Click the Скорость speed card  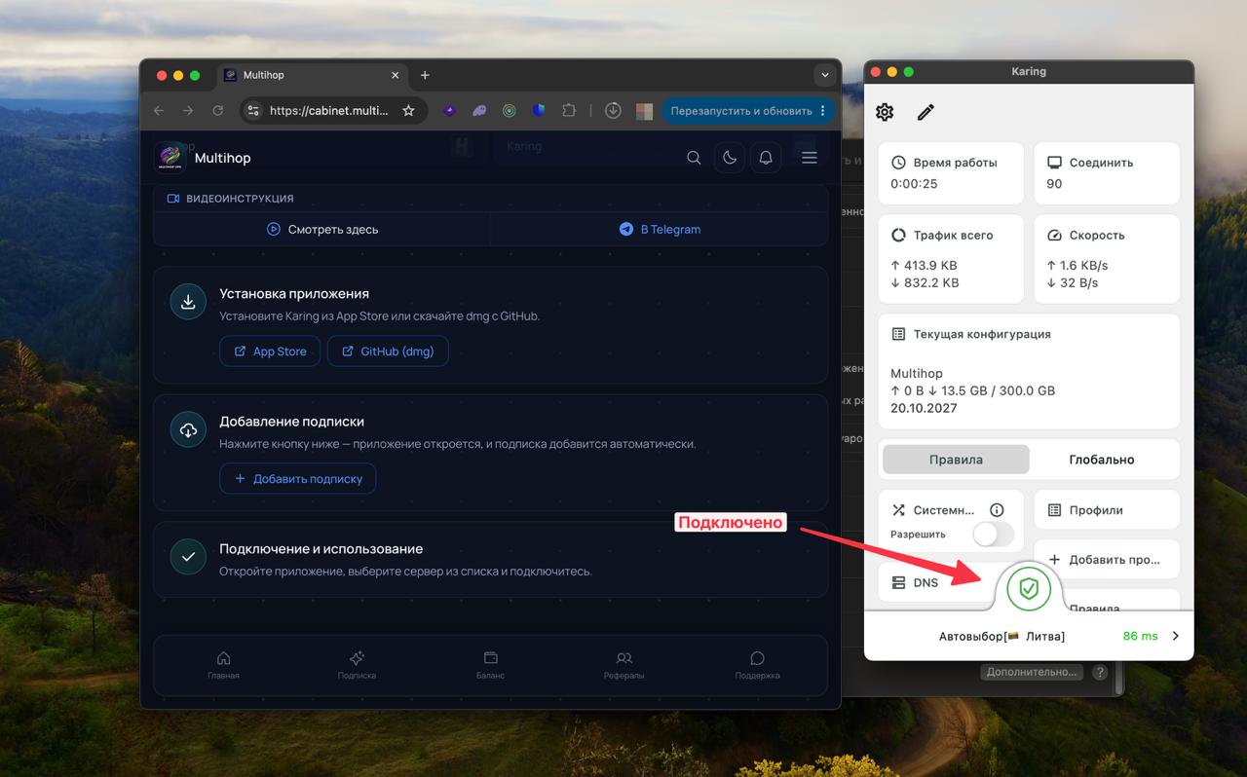click(1107, 259)
